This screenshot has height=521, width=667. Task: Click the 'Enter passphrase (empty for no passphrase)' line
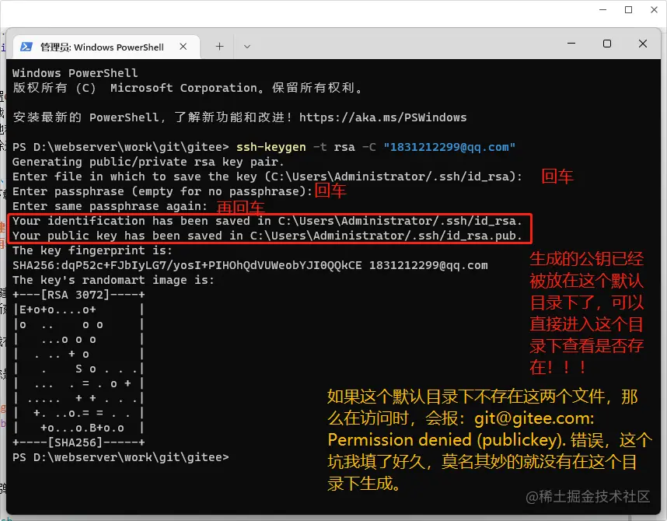click(162, 191)
